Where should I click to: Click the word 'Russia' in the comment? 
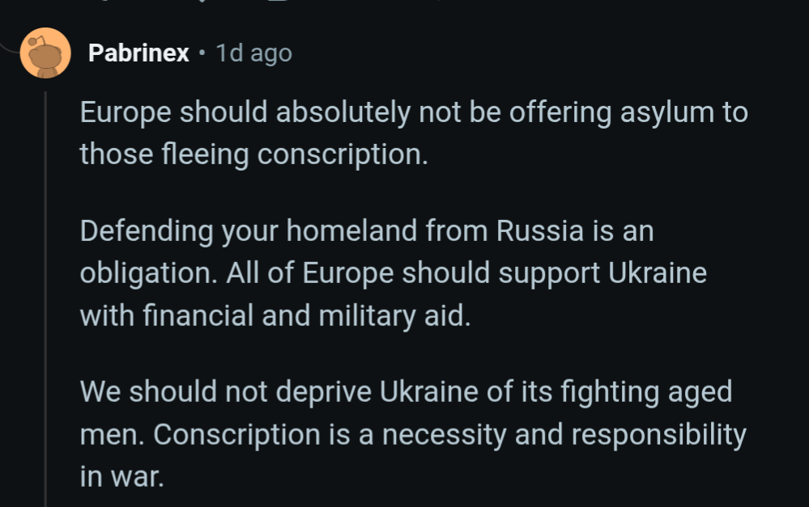[540, 230]
